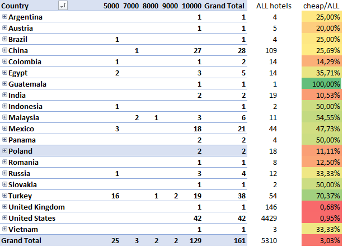The width and height of the screenshot is (343, 247).
Task: Select Turkey's 16 value under 5000
Action: click(x=115, y=196)
